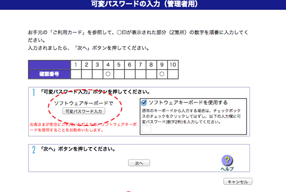Screen dimensions: 286x192
Task: Click the column header number 10
Action: coord(173,64)
